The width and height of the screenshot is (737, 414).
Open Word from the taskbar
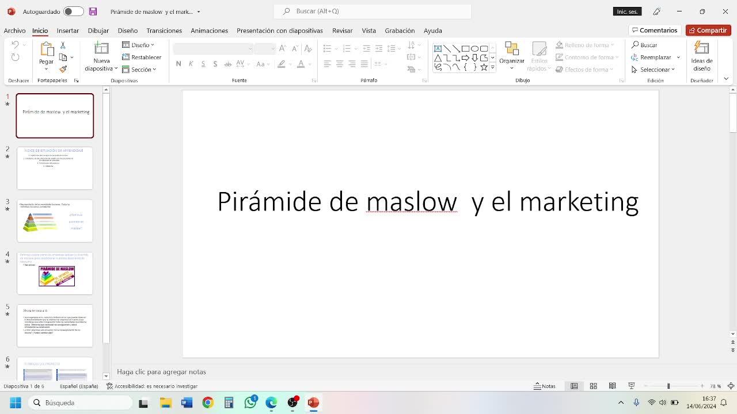[x=187, y=402]
